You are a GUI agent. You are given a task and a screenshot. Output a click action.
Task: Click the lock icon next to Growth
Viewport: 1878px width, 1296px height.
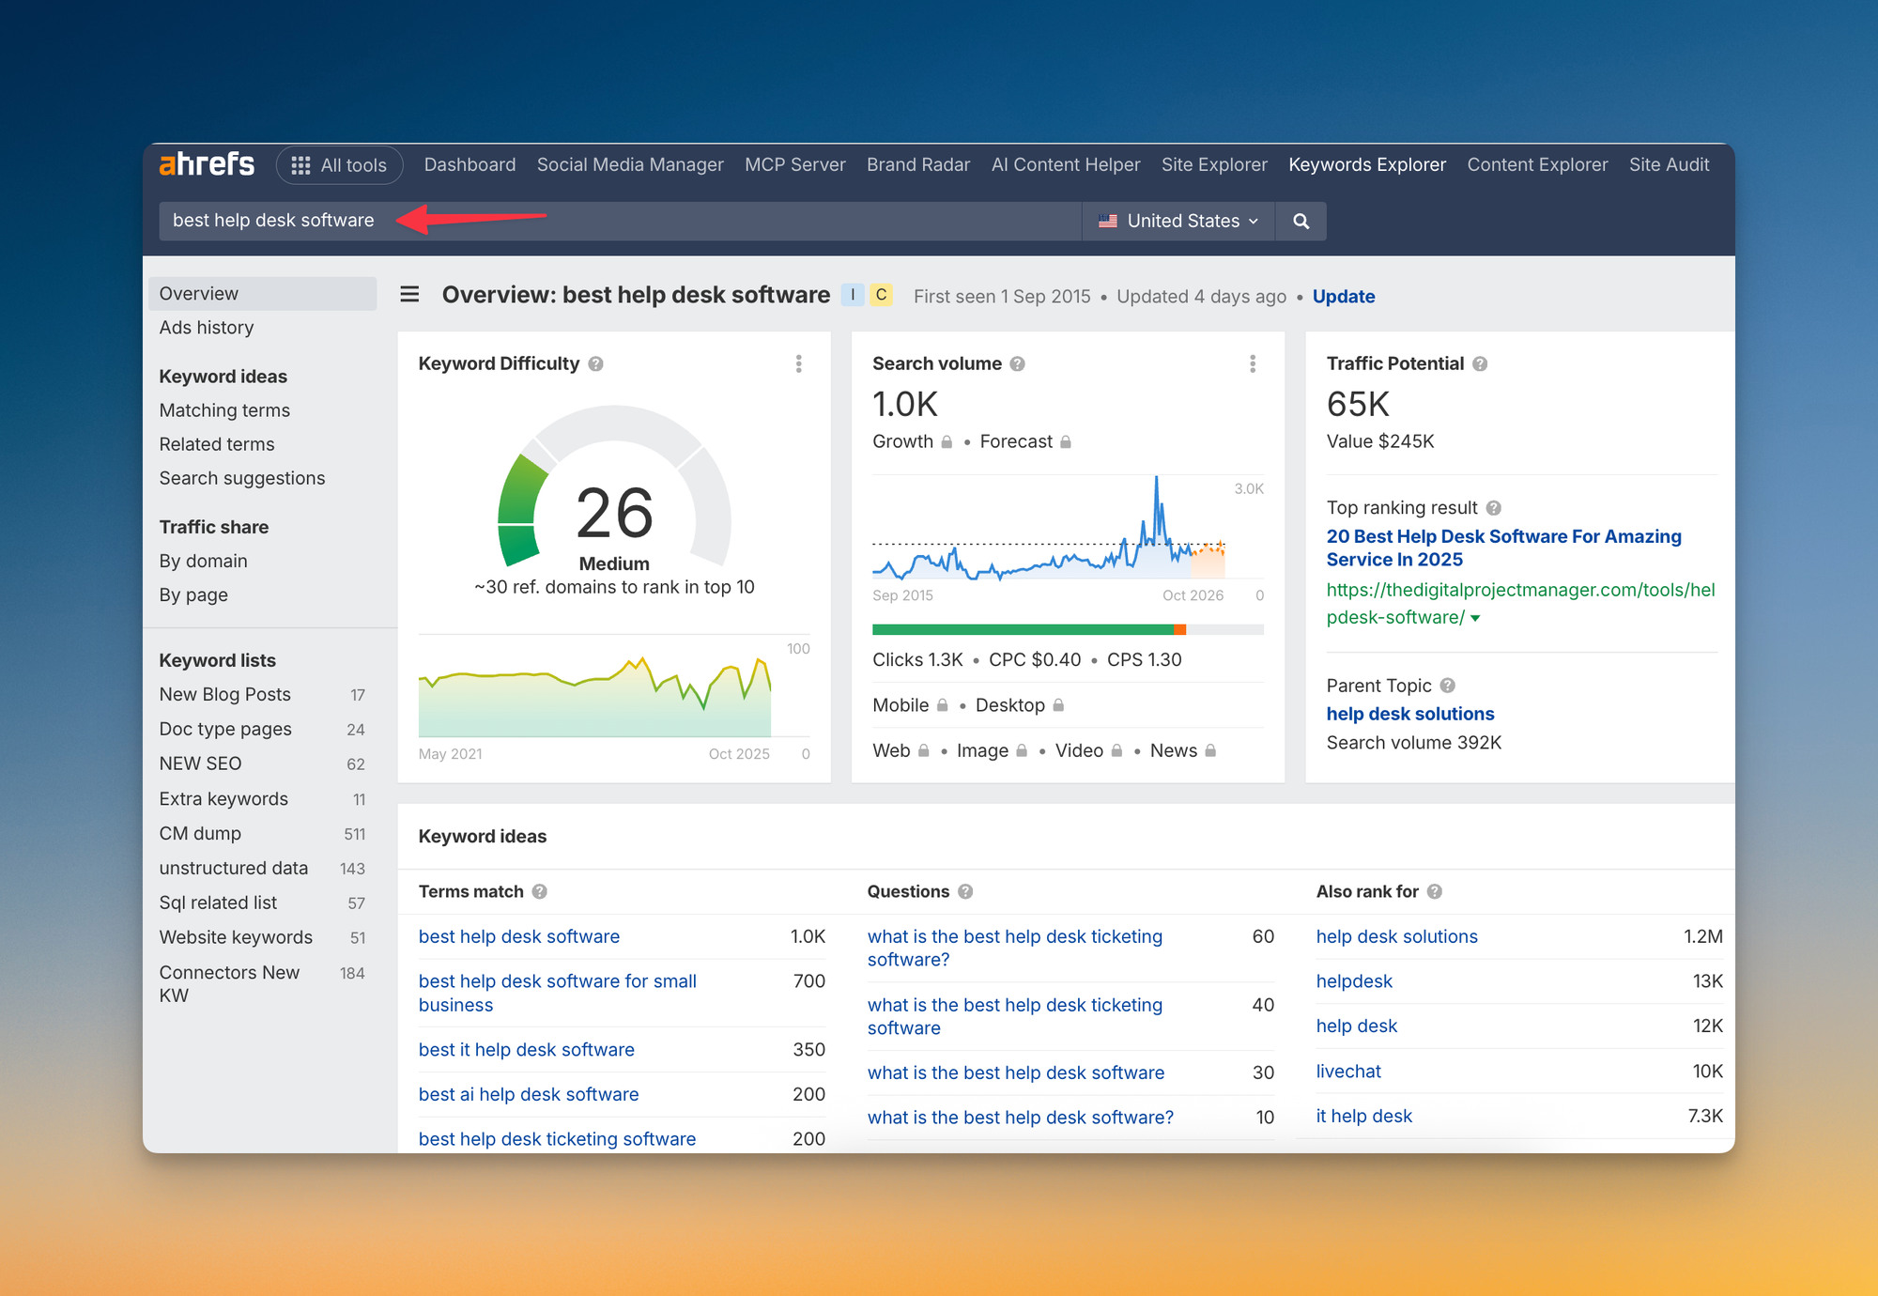[947, 442]
